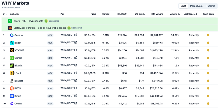220x109 pixels.
Task: Click the XT.COM exchange logo
Action: (12, 50)
